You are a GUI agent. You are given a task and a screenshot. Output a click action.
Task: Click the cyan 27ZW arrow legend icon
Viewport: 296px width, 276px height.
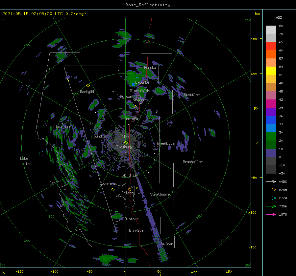pos(271,198)
